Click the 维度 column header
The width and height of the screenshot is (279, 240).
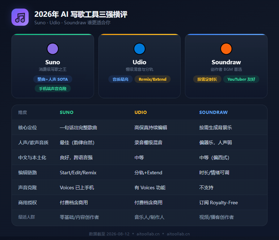click(x=23, y=112)
